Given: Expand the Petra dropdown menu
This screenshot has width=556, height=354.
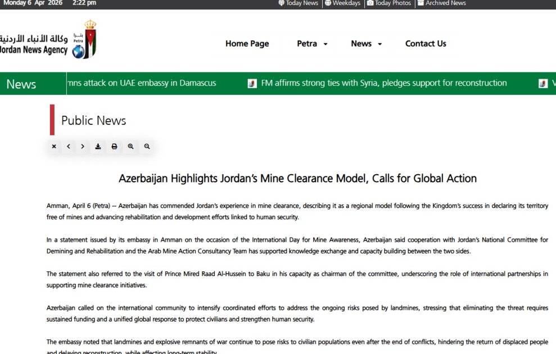Looking at the screenshot, I should [312, 44].
